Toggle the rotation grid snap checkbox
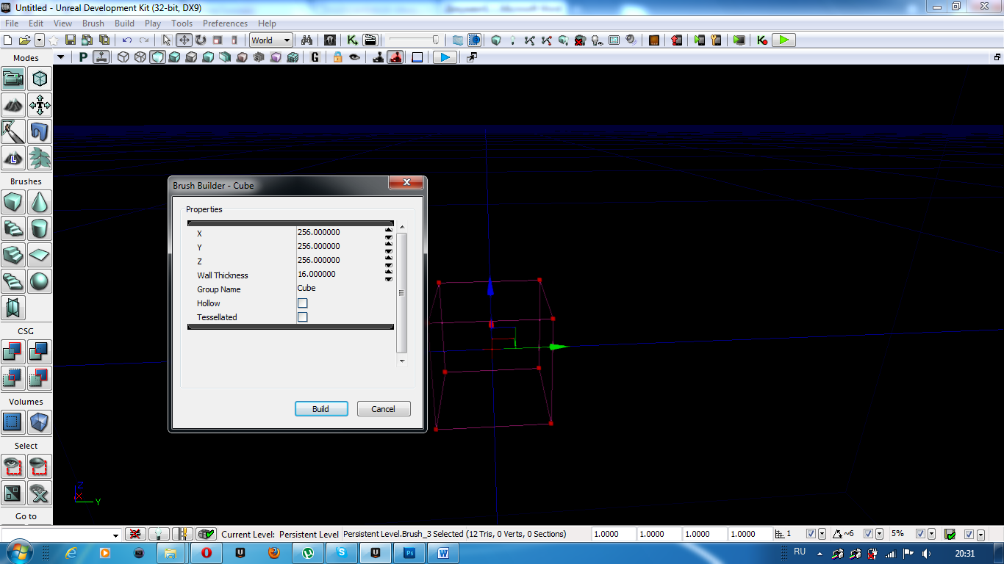The height and width of the screenshot is (564, 1004). tap(868, 534)
